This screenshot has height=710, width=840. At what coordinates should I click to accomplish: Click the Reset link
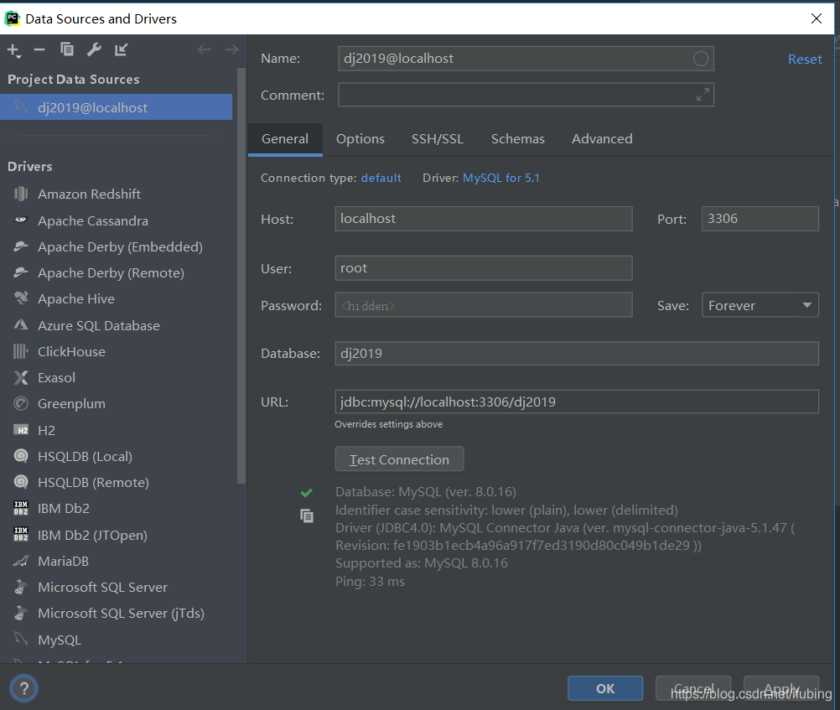point(805,60)
